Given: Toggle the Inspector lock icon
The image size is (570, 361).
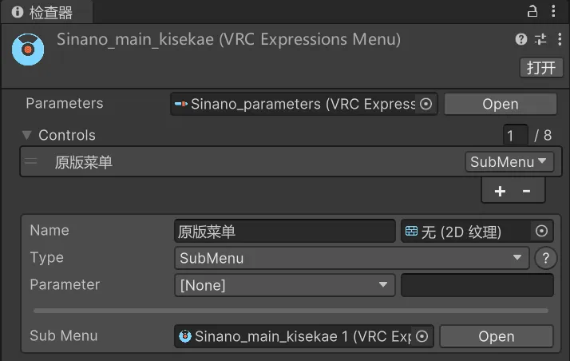Looking at the screenshot, I should coord(532,11).
